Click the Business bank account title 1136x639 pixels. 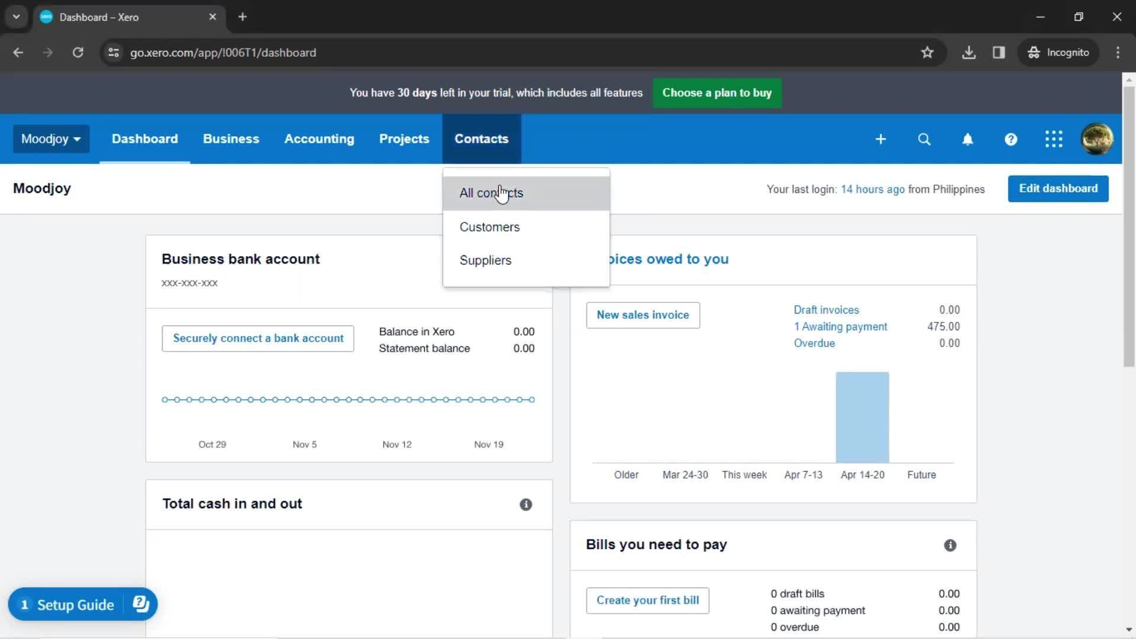coord(240,259)
